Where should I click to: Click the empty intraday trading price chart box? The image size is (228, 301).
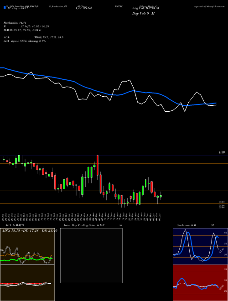[91, 255]
